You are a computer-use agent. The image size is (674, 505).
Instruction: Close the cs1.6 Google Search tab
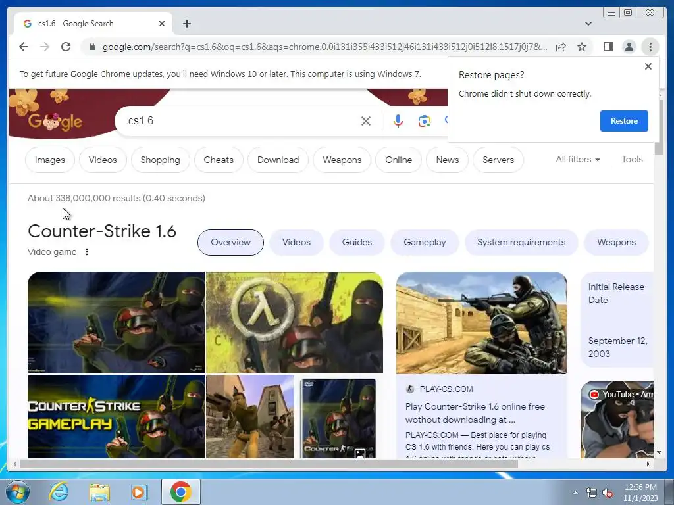pos(162,24)
